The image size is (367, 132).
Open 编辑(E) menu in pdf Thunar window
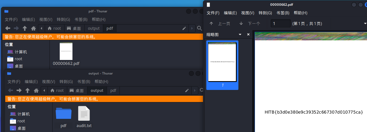28,20
